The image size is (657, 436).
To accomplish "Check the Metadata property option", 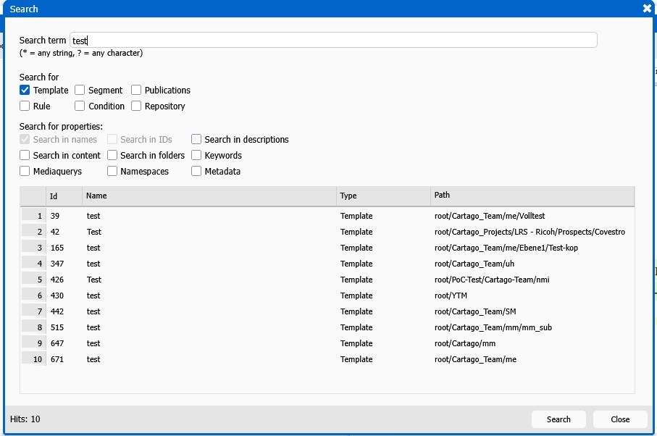I will (x=196, y=172).
